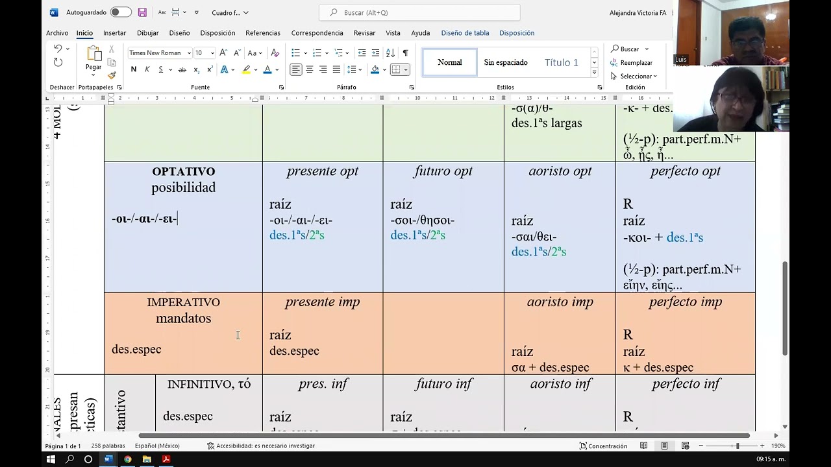Click the zoom out minus button
831x467 pixels.
point(701,446)
